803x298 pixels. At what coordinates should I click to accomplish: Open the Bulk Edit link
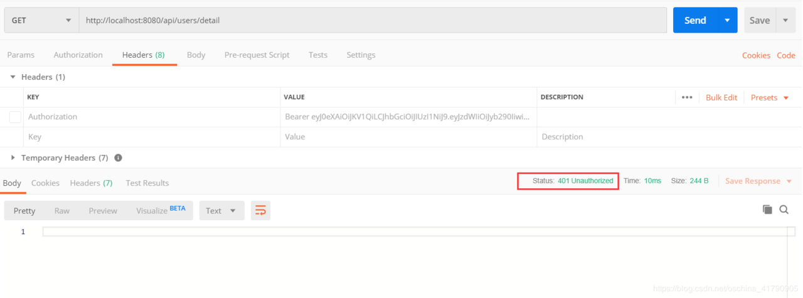pyautogui.click(x=721, y=97)
